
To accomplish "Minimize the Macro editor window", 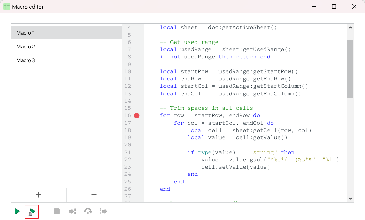I will pos(314,7).
